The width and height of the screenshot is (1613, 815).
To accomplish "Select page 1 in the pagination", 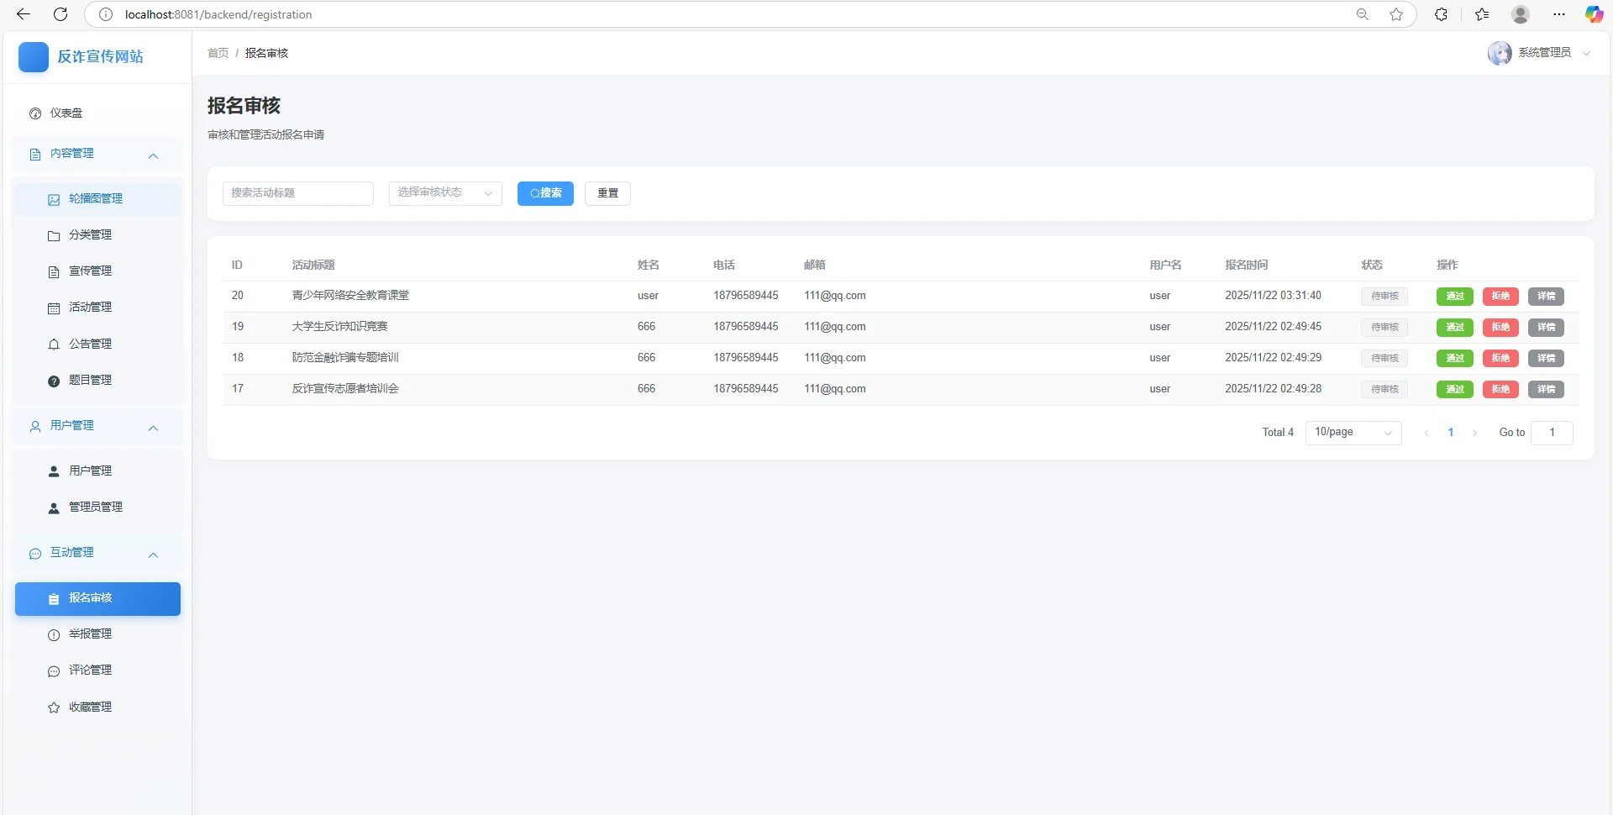I will [x=1451, y=433].
